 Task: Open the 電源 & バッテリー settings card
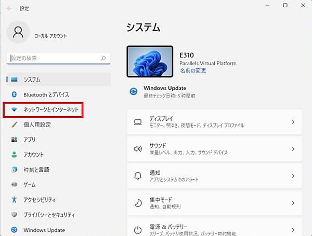[x=215, y=227]
